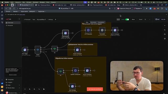Click the Перевести button in the browser toolbar
168x94 pixels.
138,8
